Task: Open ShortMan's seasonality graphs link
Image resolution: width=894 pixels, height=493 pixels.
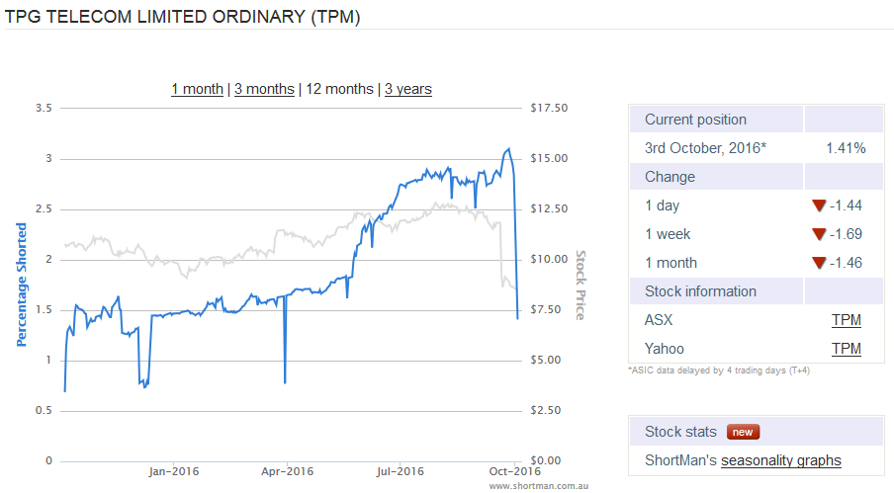Action: click(x=781, y=460)
